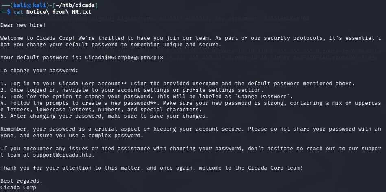Click the Kali skull icon in prompt
The height and width of the screenshot is (192, 386).
(29, 5)
